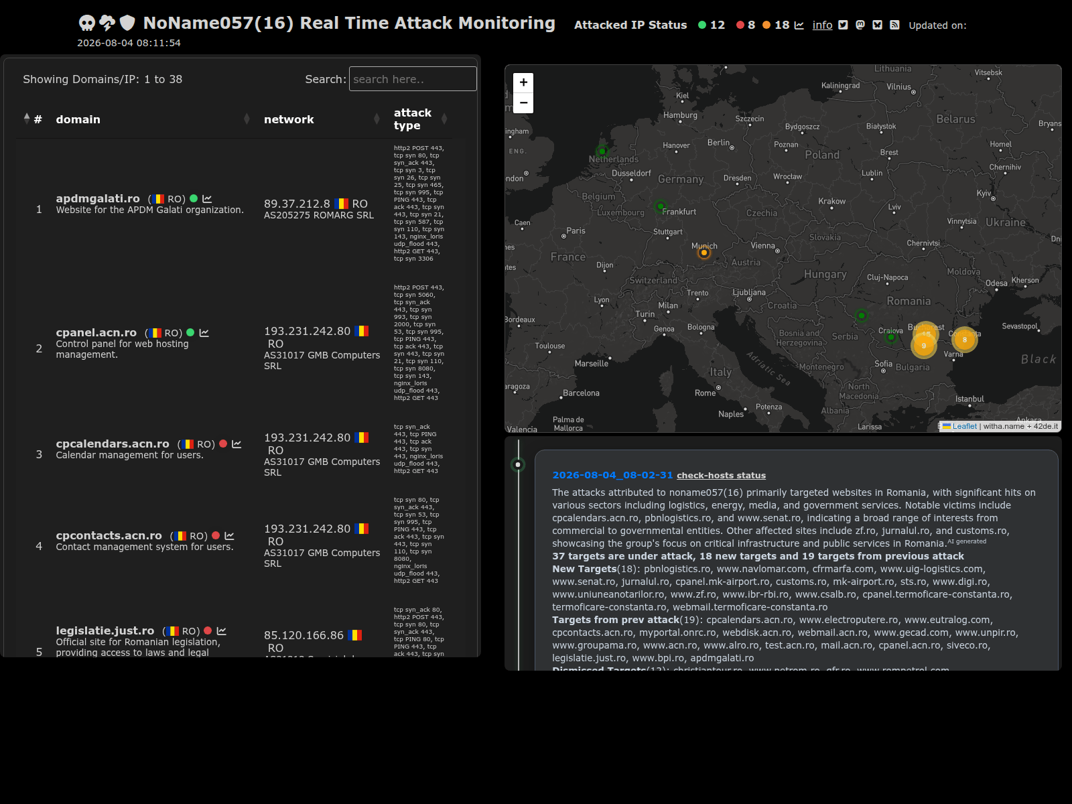Click the Romanian flag next to apdmgalati.ro

coord(158,199)
